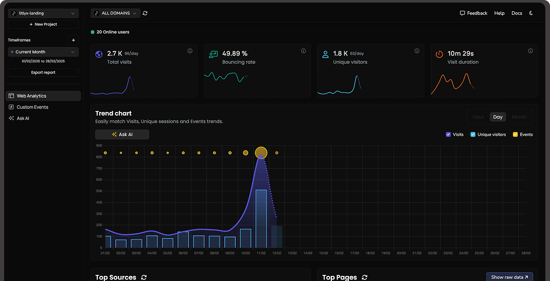The height and width of the screenshot is (281, 550).
Task: Toggle the Visits checkbox
Action: [448, 135]
